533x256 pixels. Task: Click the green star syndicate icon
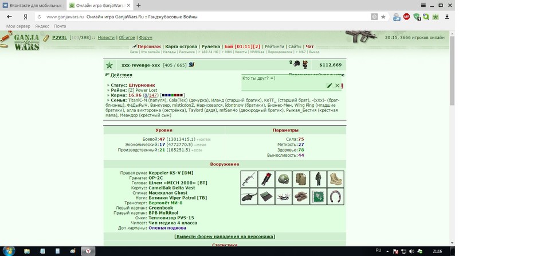coord(109,65)
